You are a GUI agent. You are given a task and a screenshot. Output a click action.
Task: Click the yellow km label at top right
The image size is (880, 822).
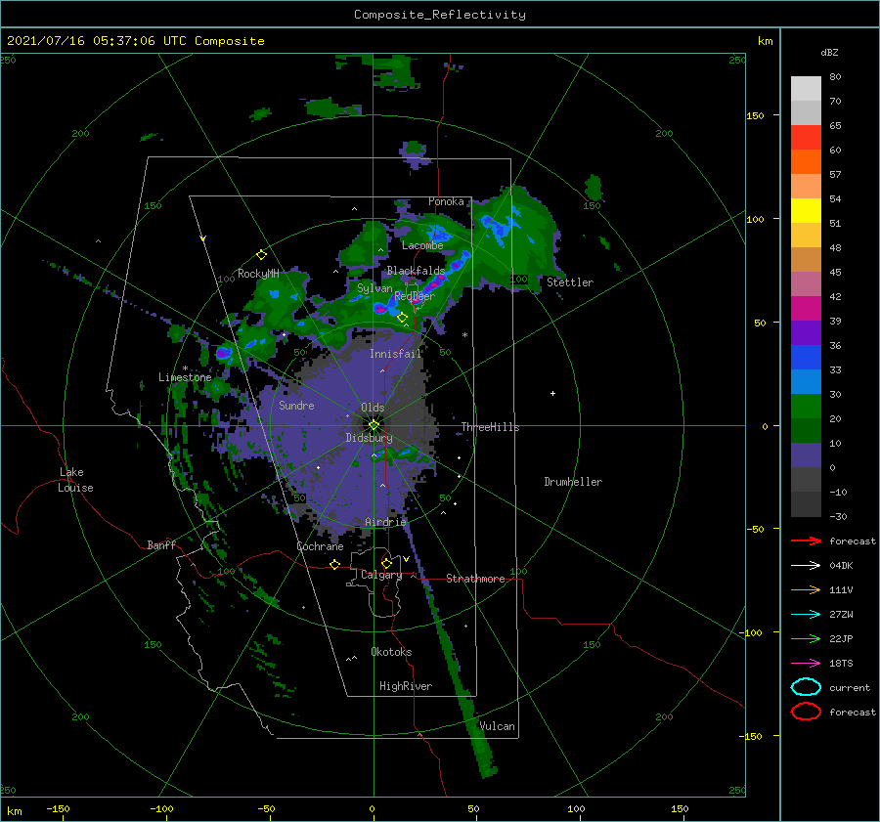(765, 41)
